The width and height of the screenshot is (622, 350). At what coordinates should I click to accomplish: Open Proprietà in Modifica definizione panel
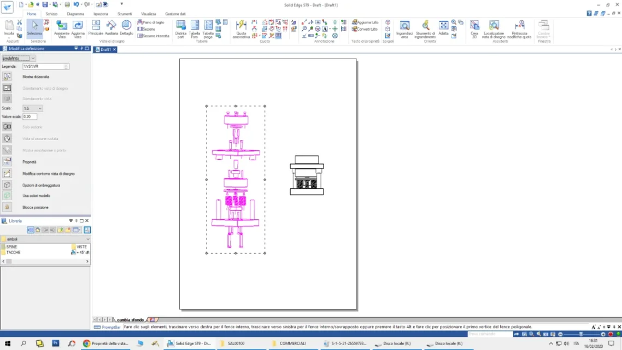pyautogui.click(x=7, y=162)
